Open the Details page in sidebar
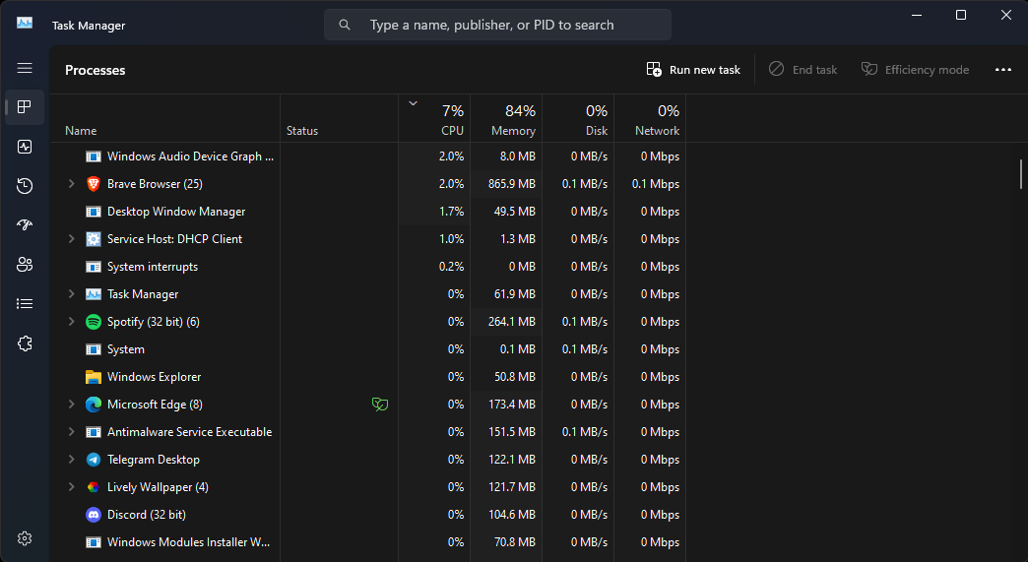Image resolution: width=1028 pixels, height=562 pixels. [25, 304]
